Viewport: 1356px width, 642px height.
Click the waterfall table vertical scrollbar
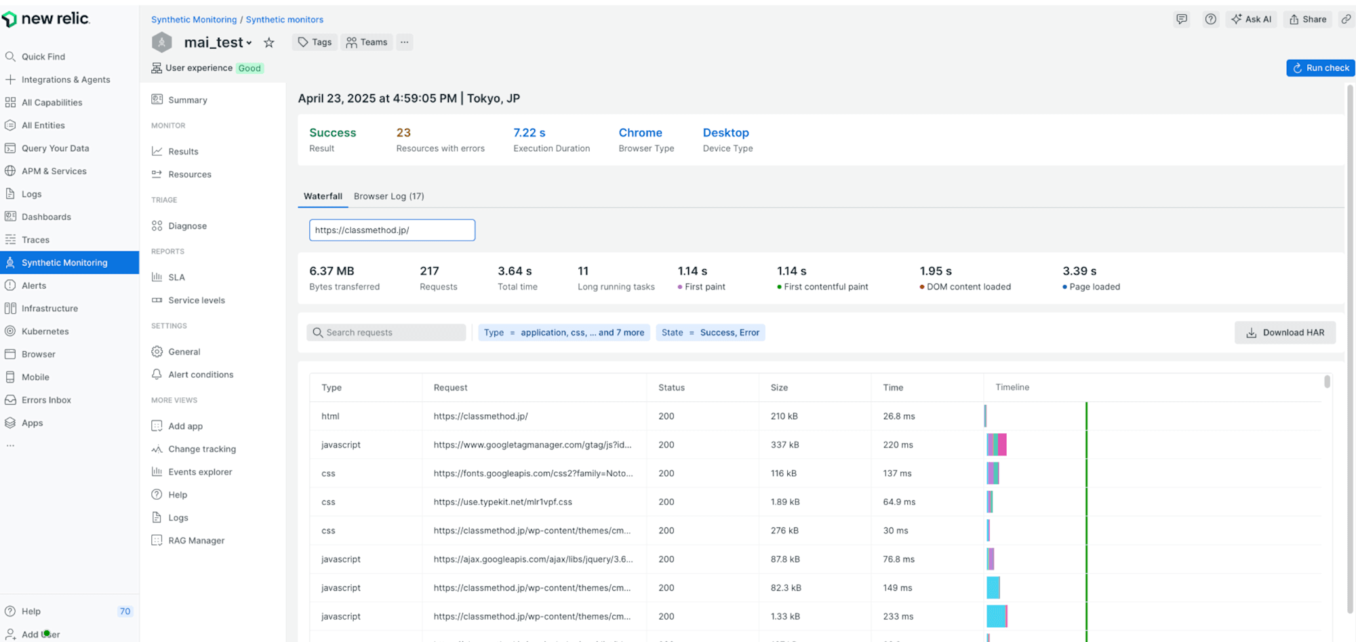[x=1327, y=382]
